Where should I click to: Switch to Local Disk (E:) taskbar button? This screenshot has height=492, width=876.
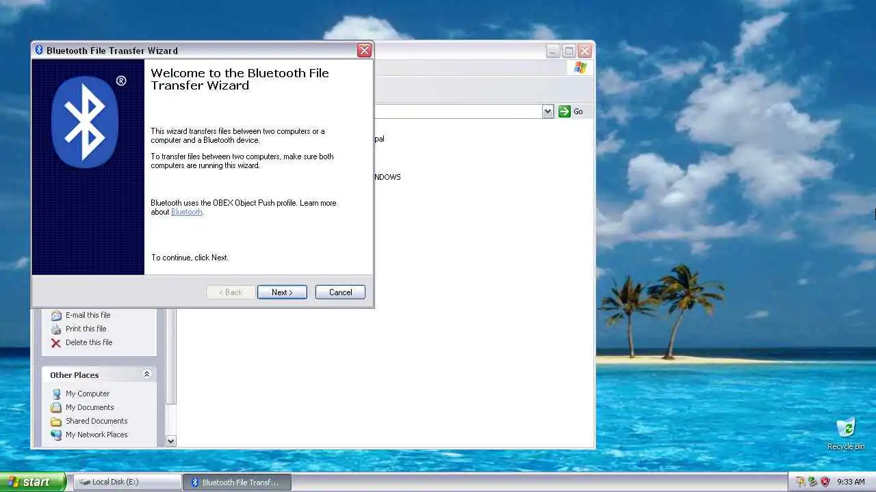click(x=127, y=482)
